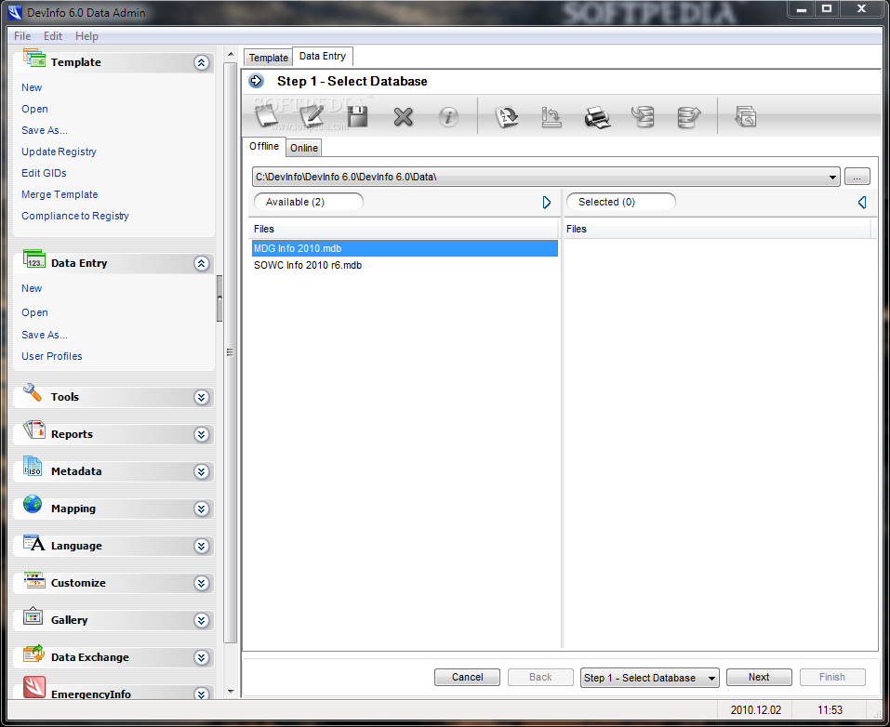Click left arrow to remove selected file
Screen dimensions: 890x727
tap(862, 203)
